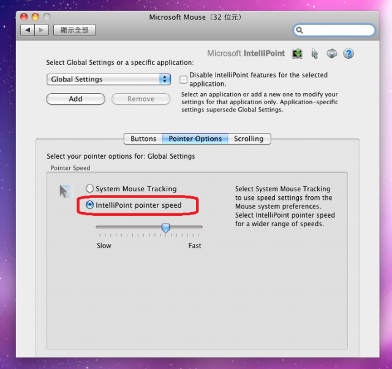Click the Pointer Speed group label
The width and height of the screenshot is (392, 369).
click(70, 168)
